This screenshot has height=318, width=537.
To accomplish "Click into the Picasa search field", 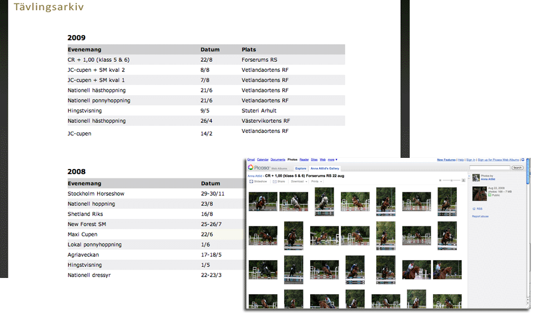I will 490,167.
